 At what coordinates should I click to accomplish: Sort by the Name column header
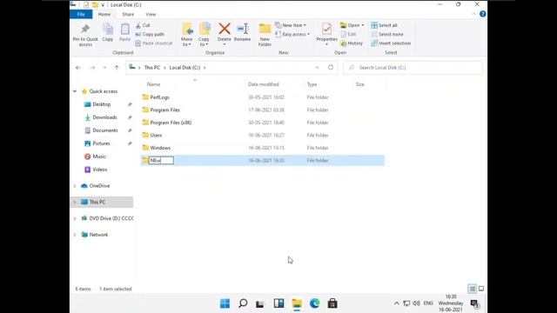click(154, 84)
